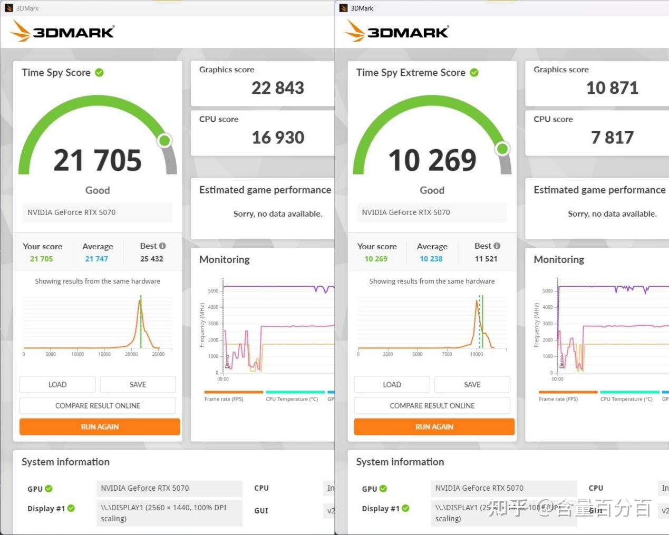This screenshot has height=535, width=669.
Task: Click the GPU name field in the left System information
Action: click(x=169, y=488)
